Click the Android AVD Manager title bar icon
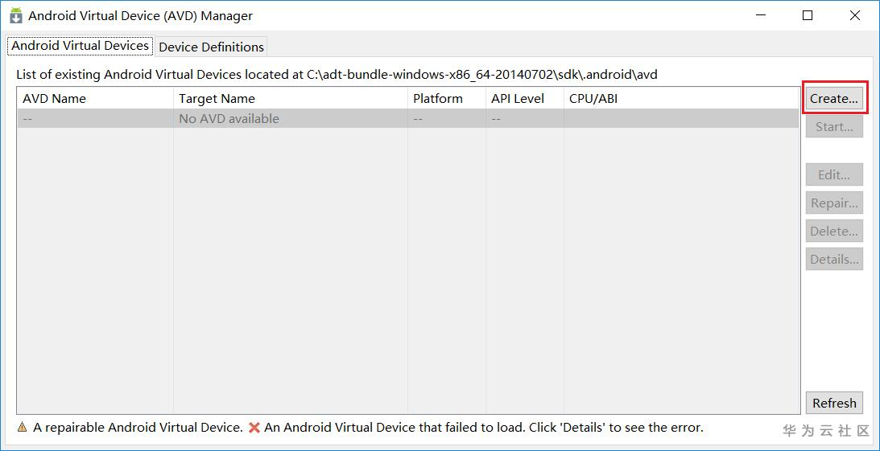The height and width of the screenshot is (451, 880). coord(15,15)
